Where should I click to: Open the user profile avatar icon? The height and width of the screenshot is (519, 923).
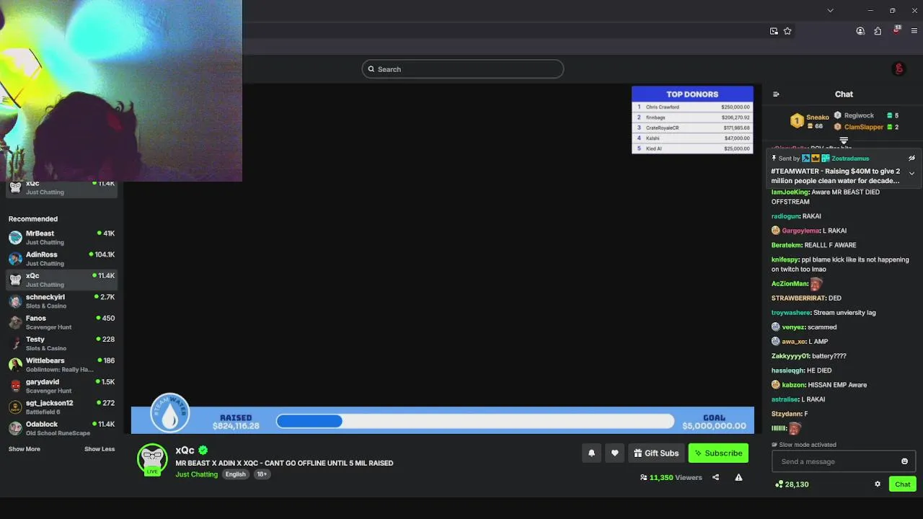tap(898, 69)
